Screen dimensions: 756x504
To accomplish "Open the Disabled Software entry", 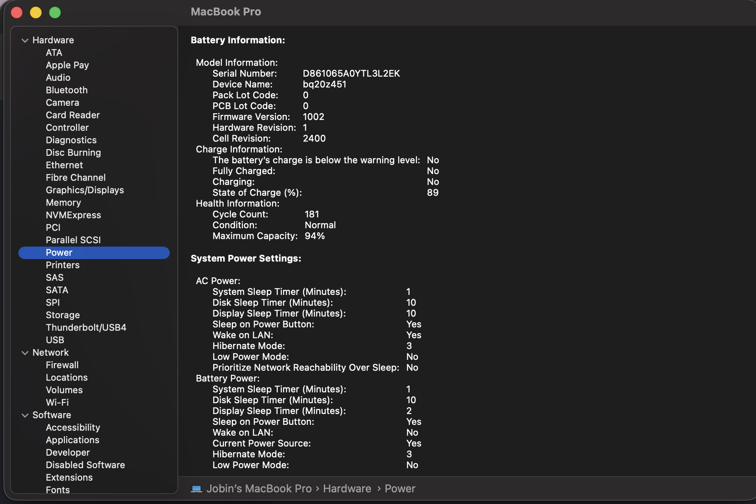I will (85, 465).
